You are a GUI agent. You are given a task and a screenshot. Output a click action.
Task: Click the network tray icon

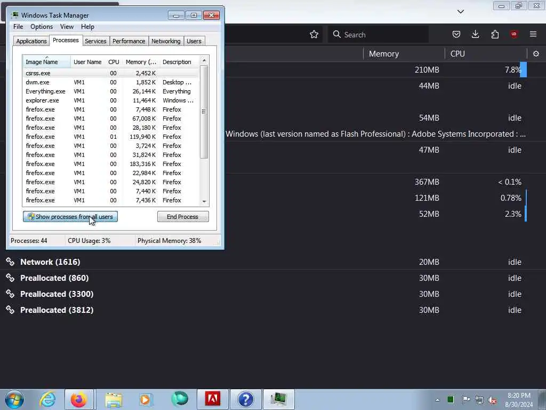tap(479, 400)
